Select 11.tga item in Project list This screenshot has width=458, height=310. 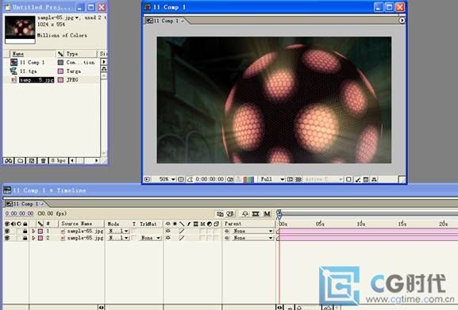pyautogui.click(x=28, y=71)
